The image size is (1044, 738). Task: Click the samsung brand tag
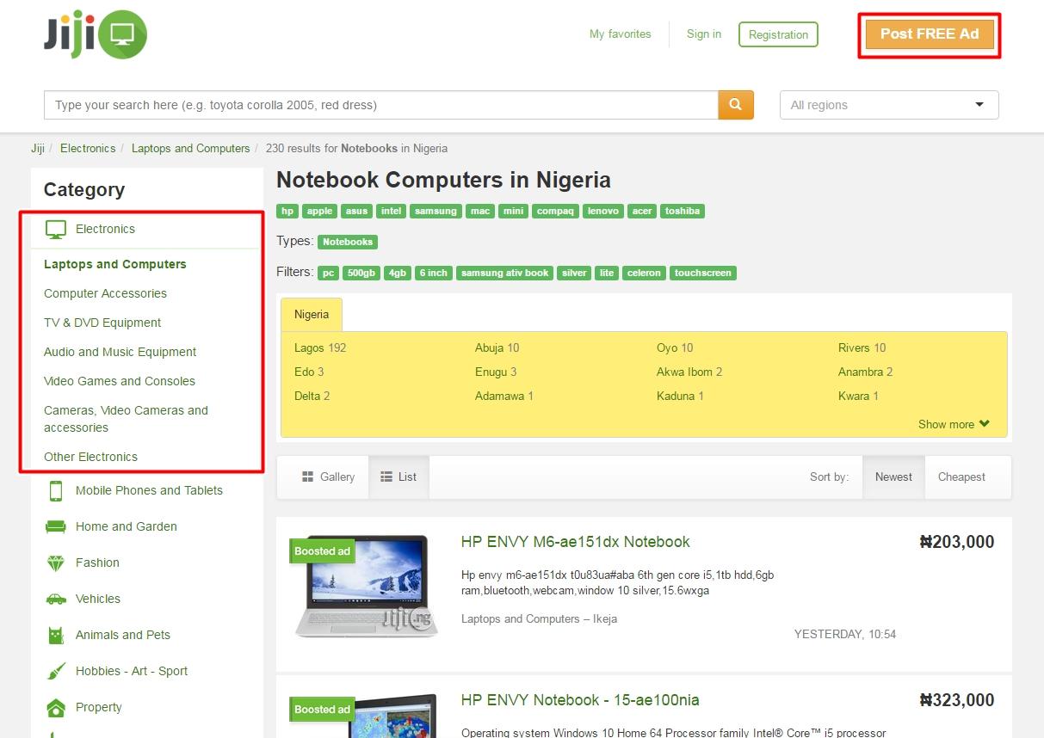(436, 211)
